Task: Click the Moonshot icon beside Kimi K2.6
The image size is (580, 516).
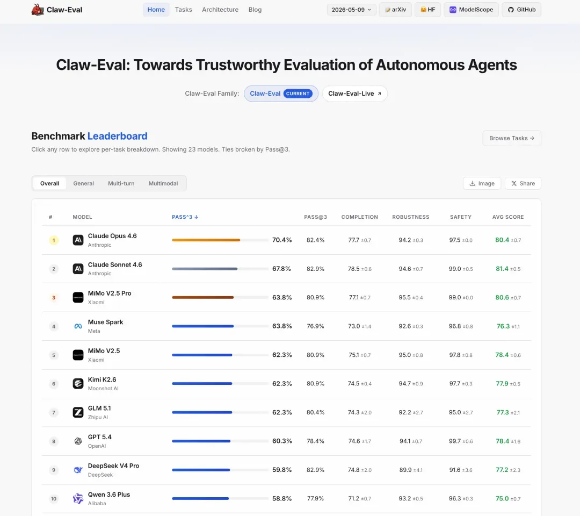Action: pyautogui.click(x=78, y=383)
